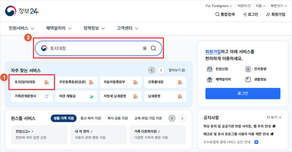Open 회원가입 from the header
The image size is (292, 152).
[276, 14]
